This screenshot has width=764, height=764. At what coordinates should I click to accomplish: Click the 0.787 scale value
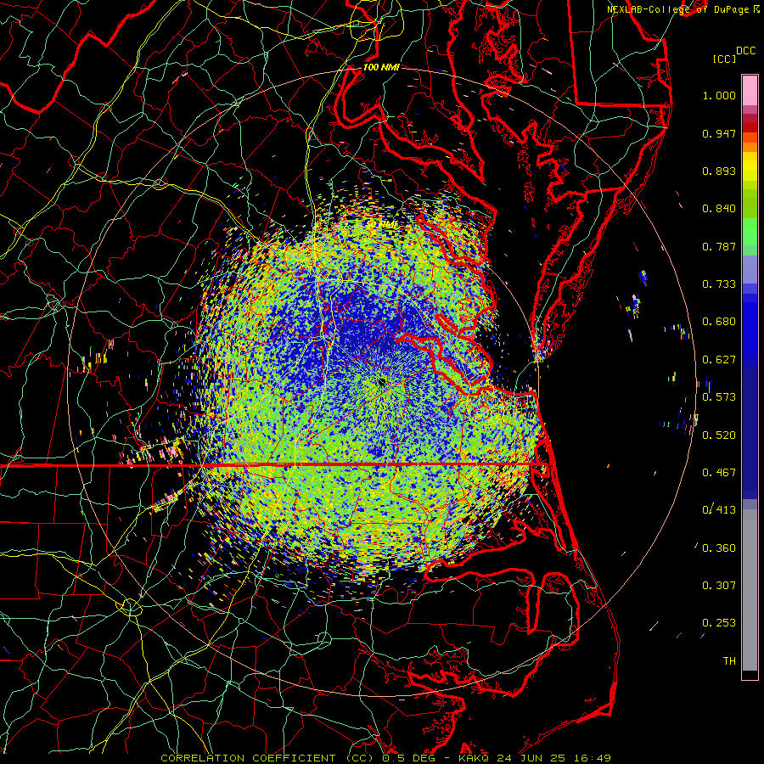tap(719, 246)
